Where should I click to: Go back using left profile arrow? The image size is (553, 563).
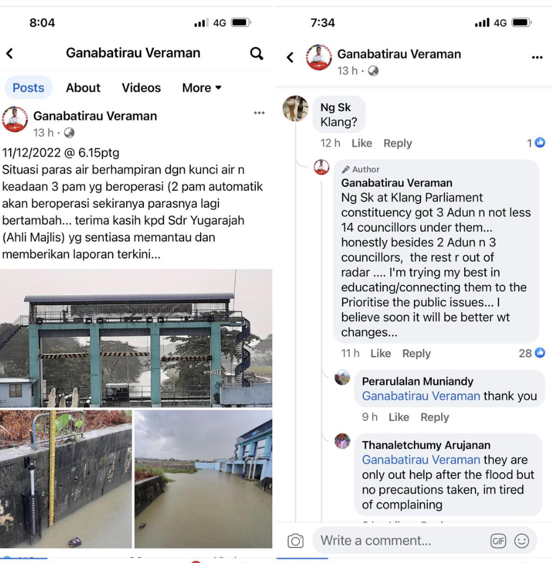click(x=9, y=53)
